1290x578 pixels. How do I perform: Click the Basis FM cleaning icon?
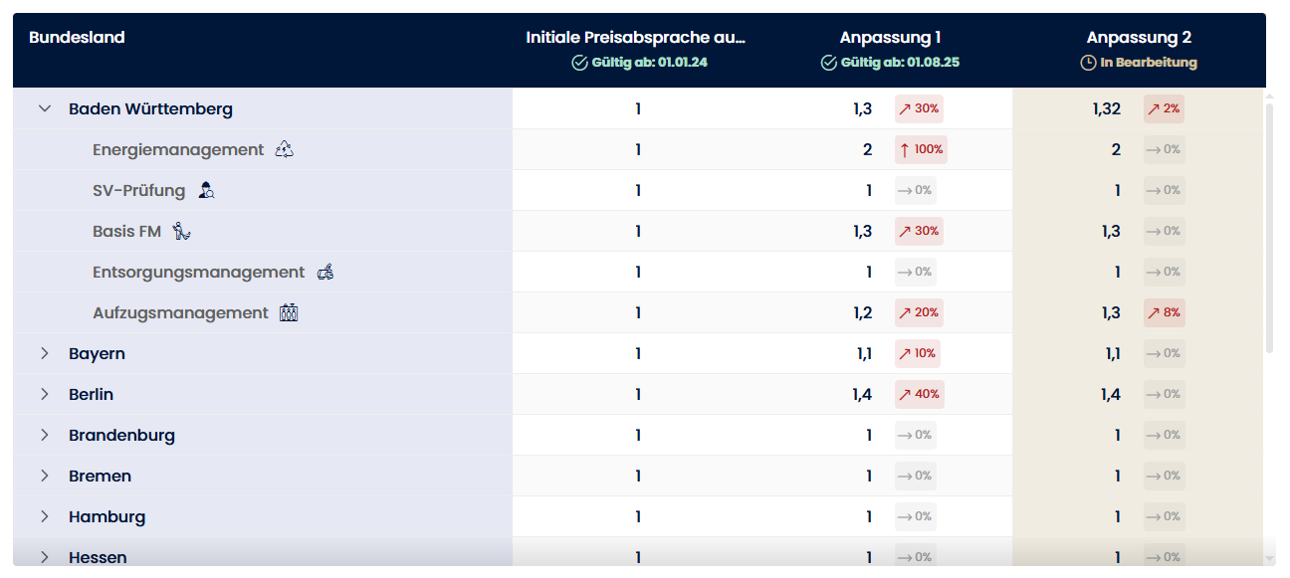click(x=181, y=231)
